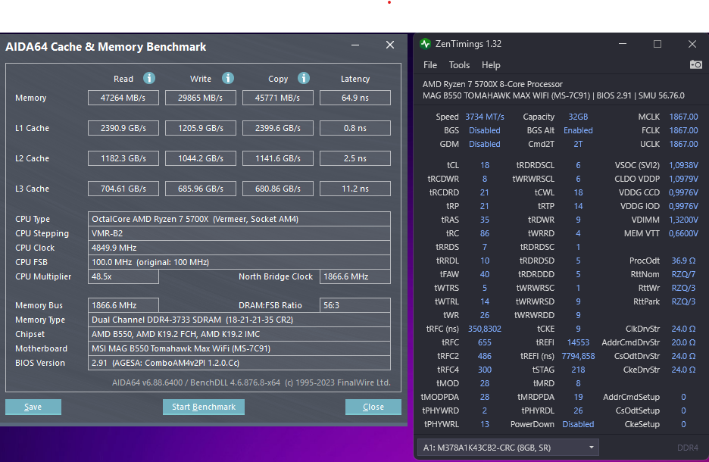
Task: Click CPU Clock value 4849.9 MHz
Action: coord(239,248)
